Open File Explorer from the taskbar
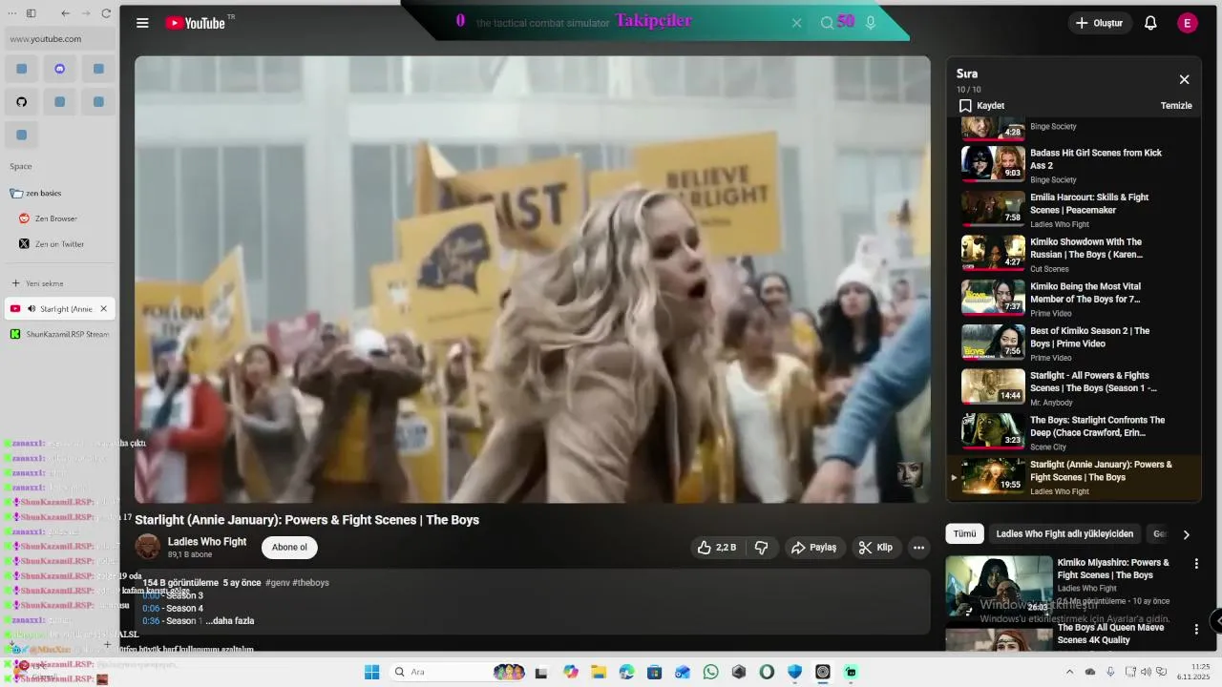The height and width of the screenshot is (687, 1222). click(x=598, y=672)
